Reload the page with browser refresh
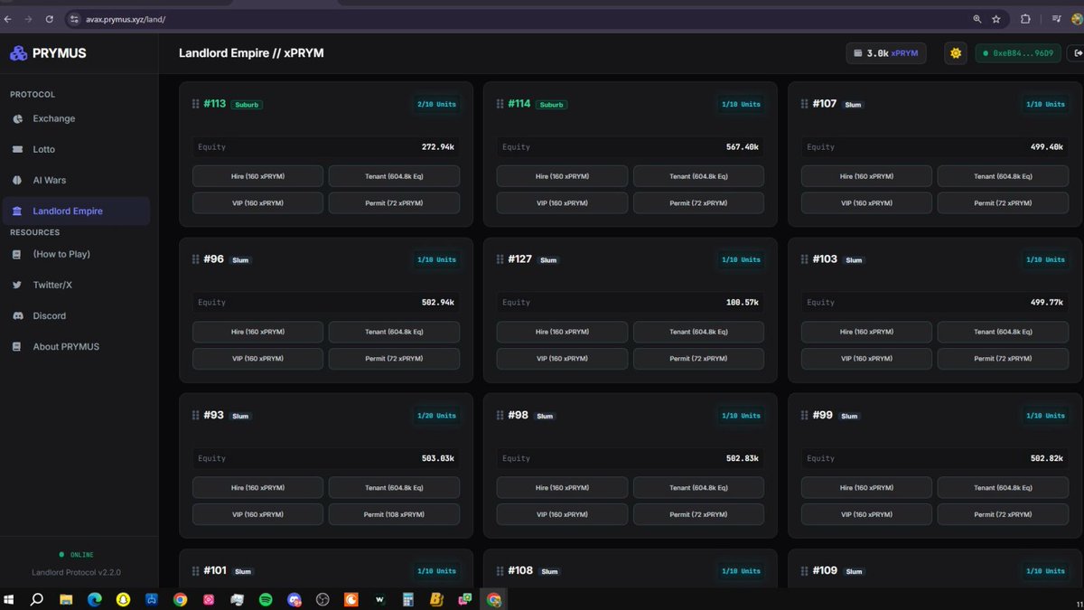This screenshot has width=1084, height=610. [48, 18]
